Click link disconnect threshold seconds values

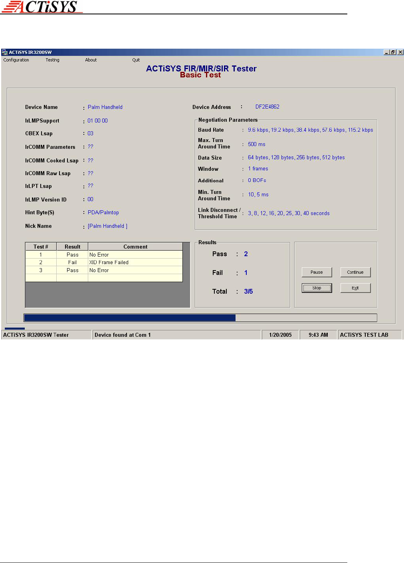coord(289,213)
